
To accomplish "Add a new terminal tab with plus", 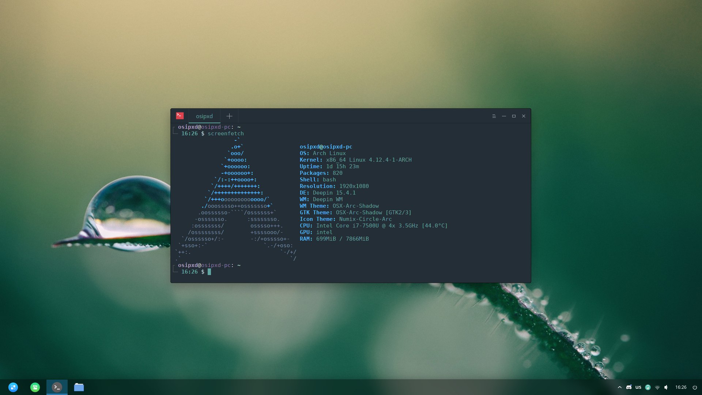I will click(x=229, y=116).
